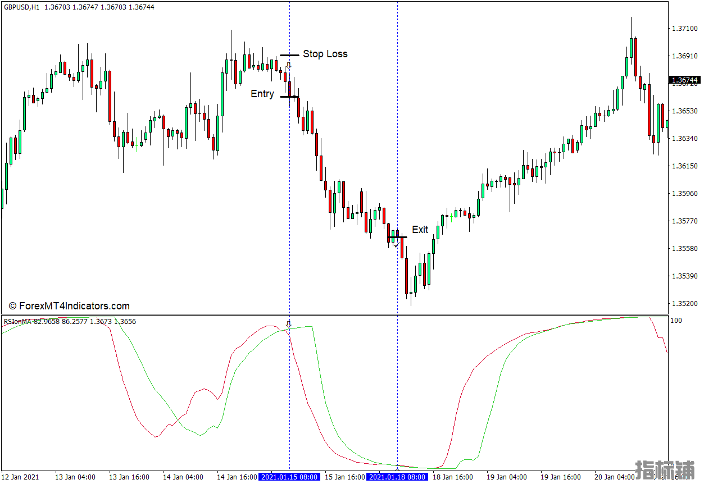Open the ForexMT4Indicators.com watermark link

click(x=69, y=306)
